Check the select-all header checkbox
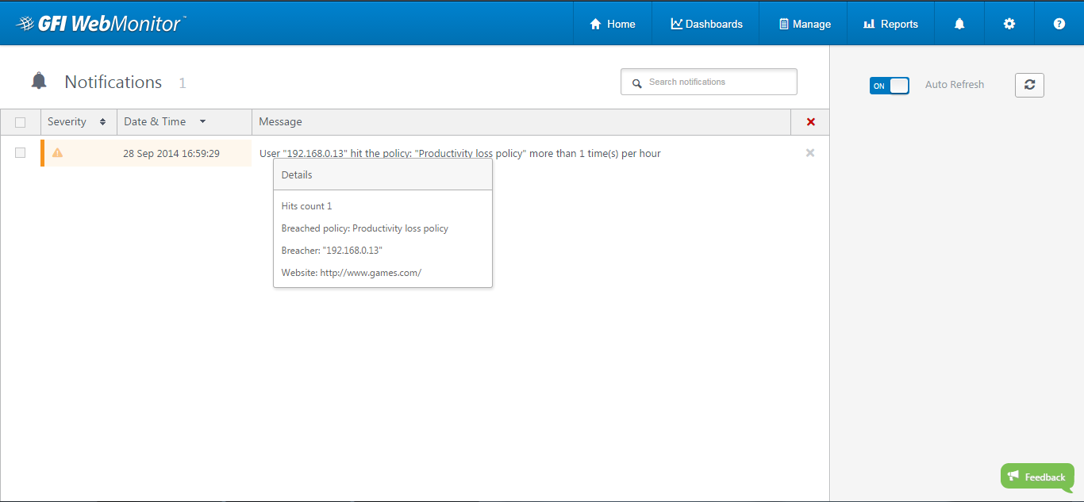1084x502 pixels. (x=21, y=122)
